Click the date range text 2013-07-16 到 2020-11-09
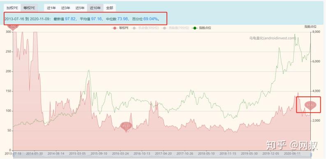This screenshot has height=159, width=326. tap(27, 19)
